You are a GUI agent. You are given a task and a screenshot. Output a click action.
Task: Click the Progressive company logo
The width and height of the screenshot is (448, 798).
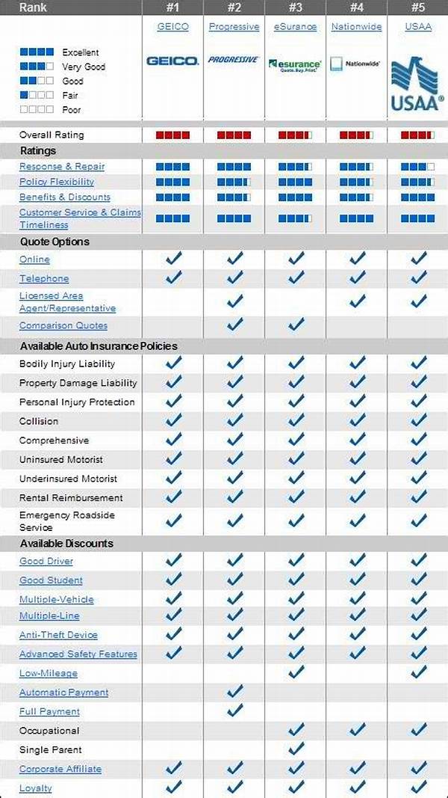234,59
